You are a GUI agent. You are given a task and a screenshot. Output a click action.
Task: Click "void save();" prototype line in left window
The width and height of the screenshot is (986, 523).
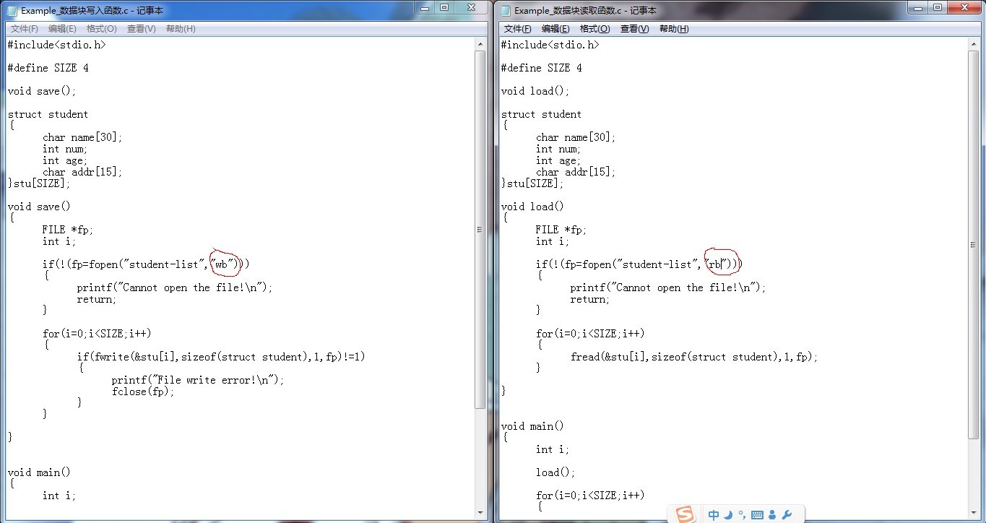pyautogui.click(x=42, y=91)
